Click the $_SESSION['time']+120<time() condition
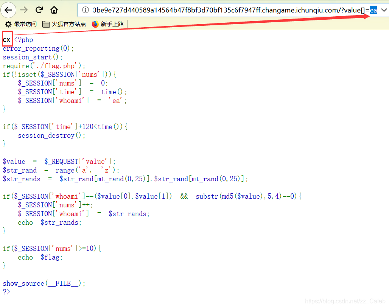Viewport: 389px width, 308px height. click(65, 126)
